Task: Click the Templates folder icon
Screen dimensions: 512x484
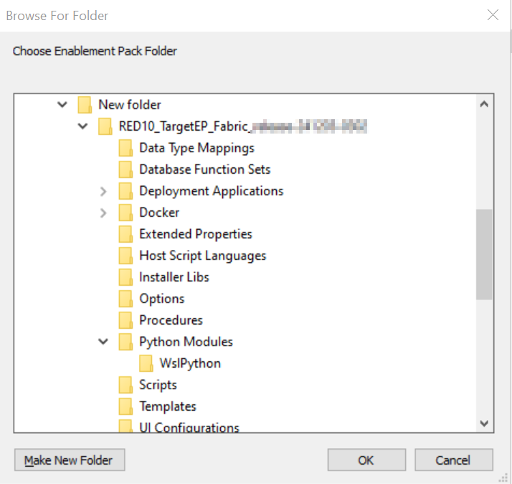Action: (x=125, y=406)
